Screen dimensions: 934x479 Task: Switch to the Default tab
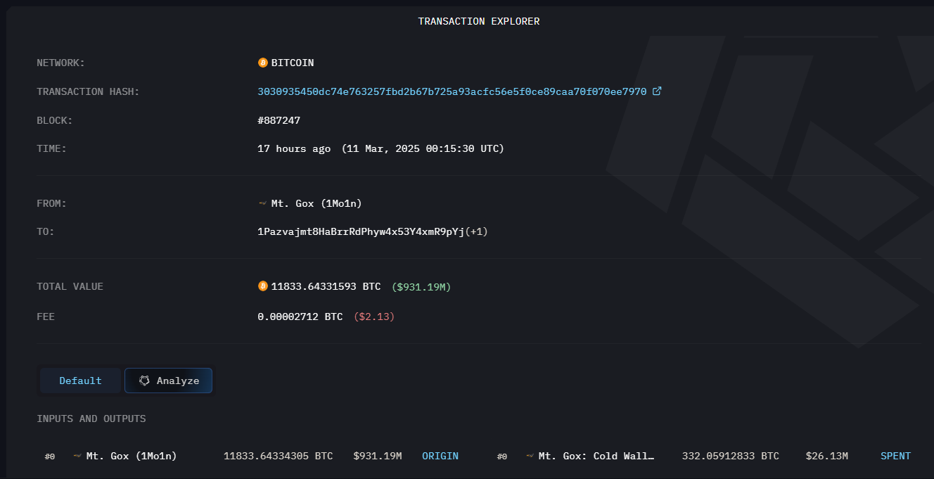81,381
